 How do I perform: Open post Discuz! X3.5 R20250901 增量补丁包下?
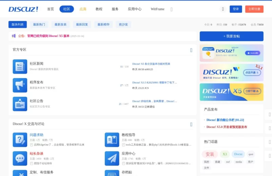pyautogui.click(x=155, y=83)
